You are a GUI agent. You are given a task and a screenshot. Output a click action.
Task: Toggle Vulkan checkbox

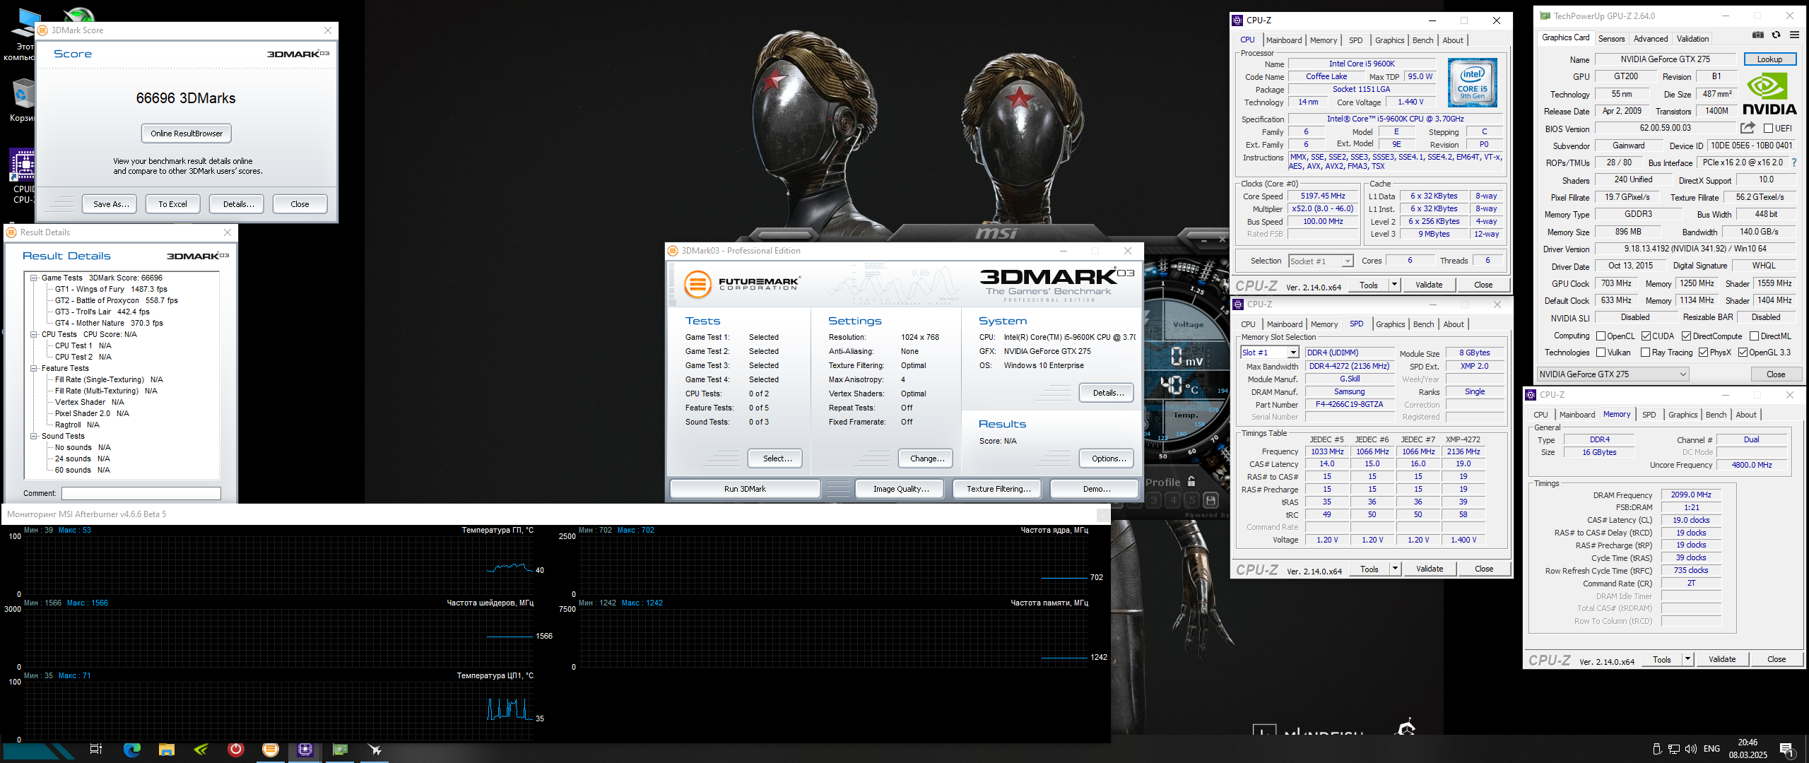click(x=1601, y=353)
